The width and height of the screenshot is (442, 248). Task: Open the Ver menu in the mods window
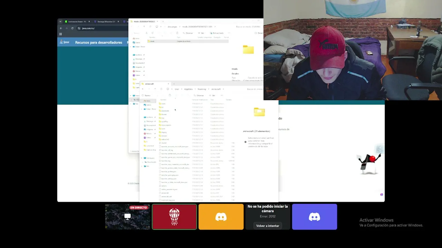202,33
